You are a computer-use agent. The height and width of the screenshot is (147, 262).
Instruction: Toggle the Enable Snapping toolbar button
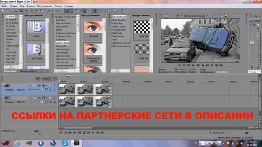pyautogui.click(x=66, y=11)
